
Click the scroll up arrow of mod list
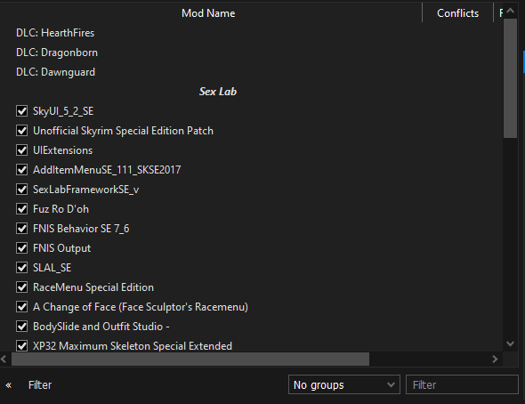click(x=510, y=11)
